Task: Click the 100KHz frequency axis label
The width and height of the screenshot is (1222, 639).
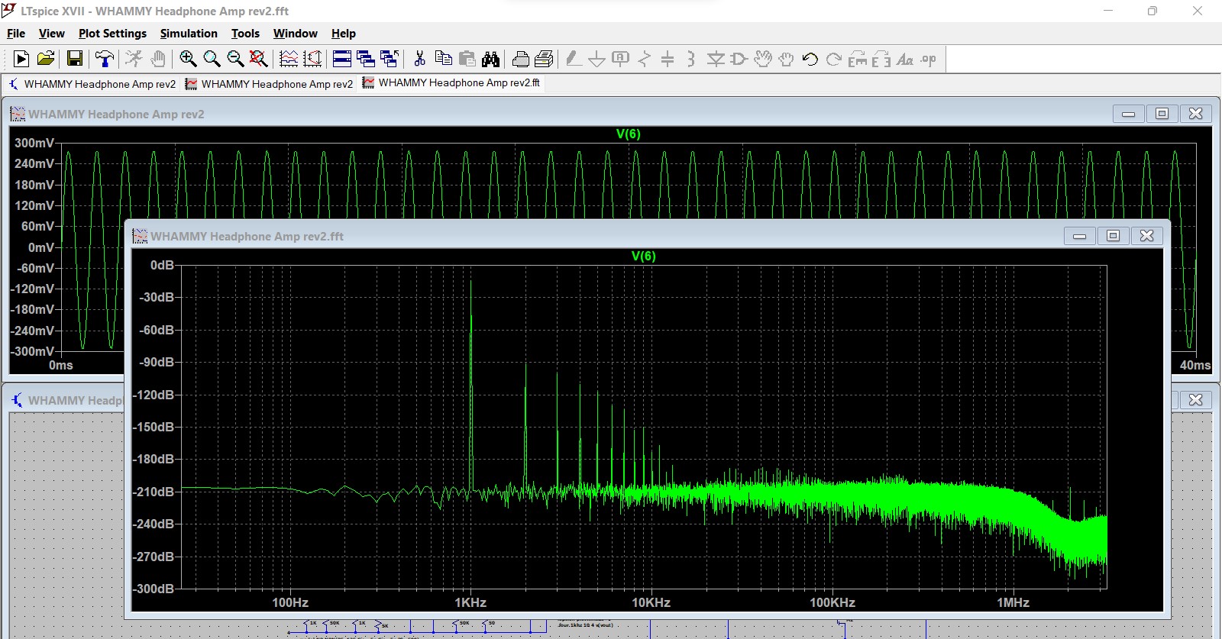Action: click(832, 602)
